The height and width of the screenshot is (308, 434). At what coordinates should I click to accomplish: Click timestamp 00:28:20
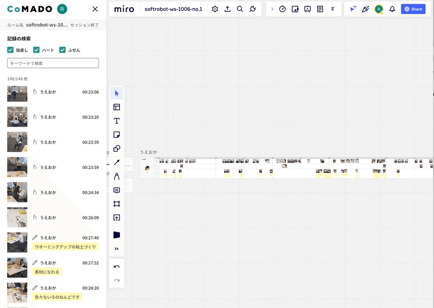(91, 288)
